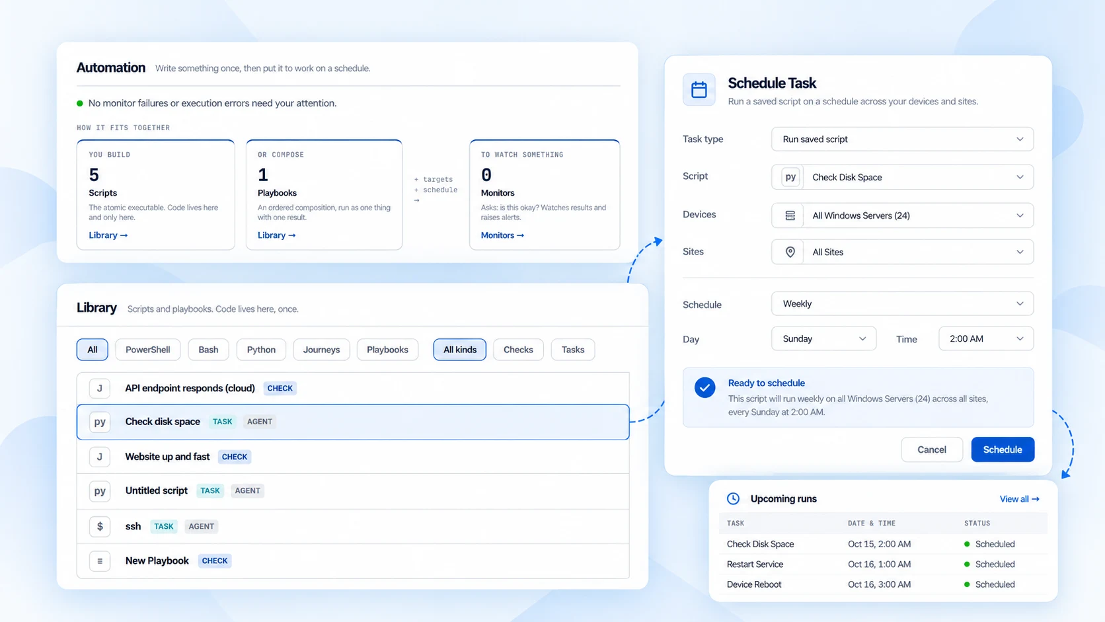The width and height of the screenshot is (1105, 622).
Task: Open the Monitors link
Action: (x=502, y=235)
